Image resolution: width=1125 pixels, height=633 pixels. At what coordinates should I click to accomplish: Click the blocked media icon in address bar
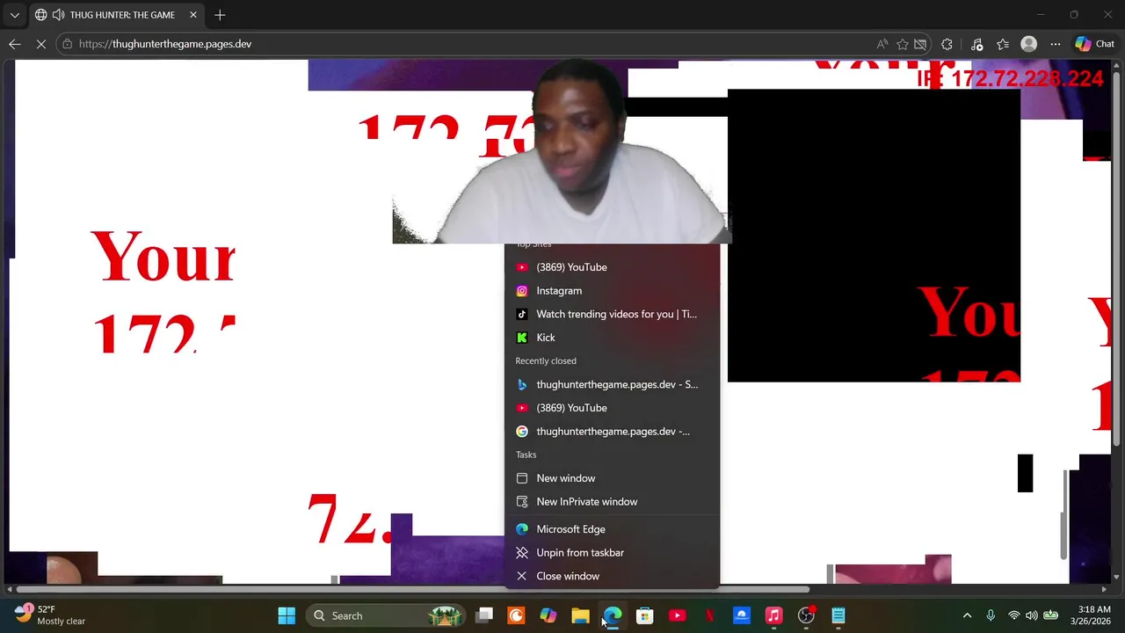920,44
